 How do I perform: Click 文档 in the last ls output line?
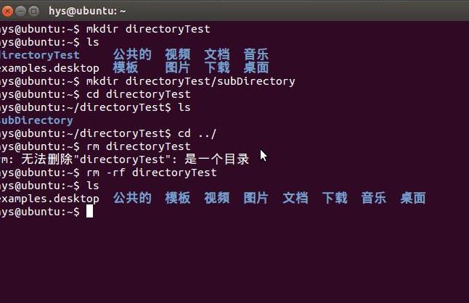pos(295,199)
